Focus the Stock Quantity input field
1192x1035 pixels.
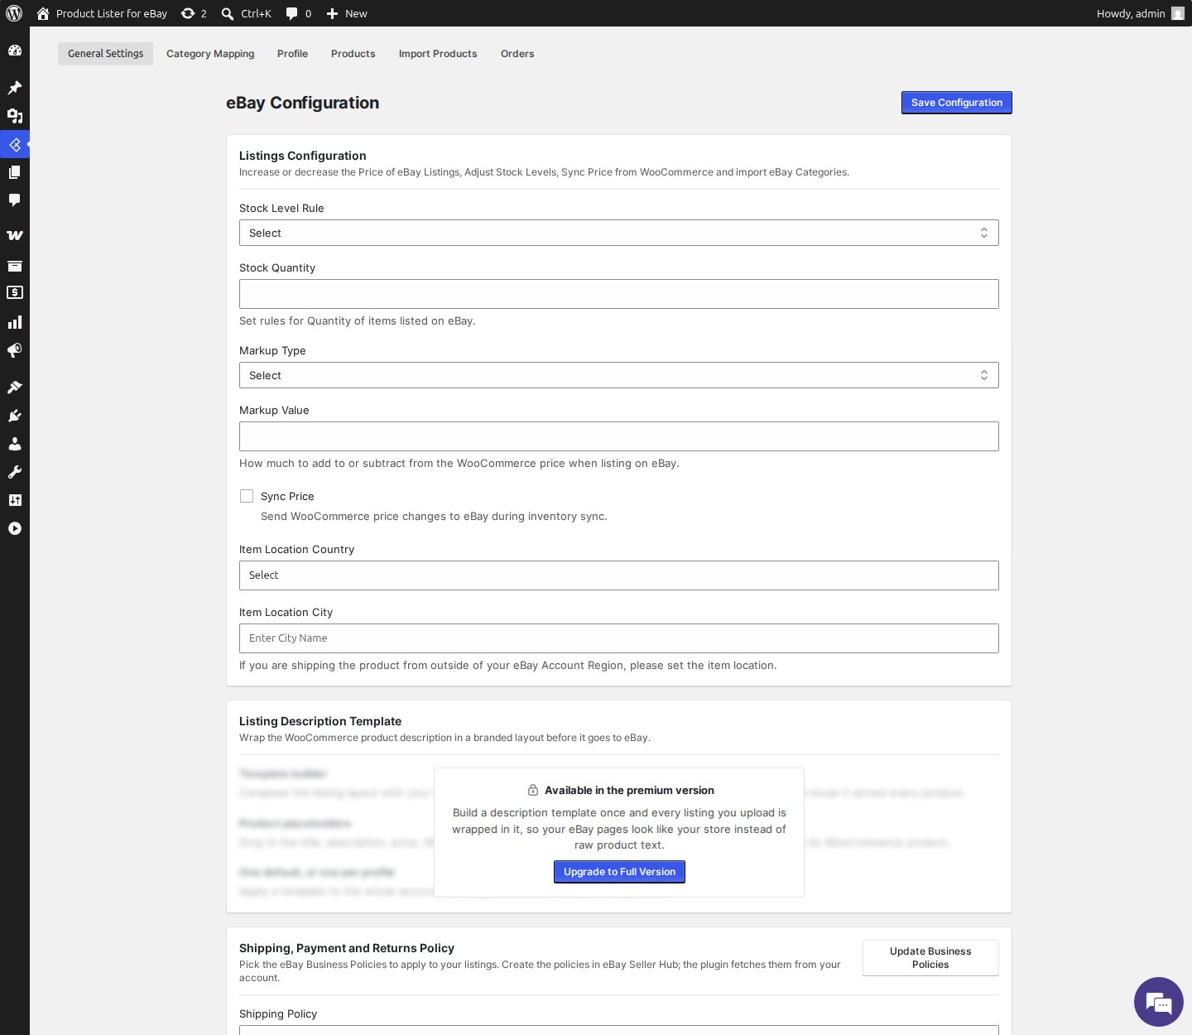619,294
